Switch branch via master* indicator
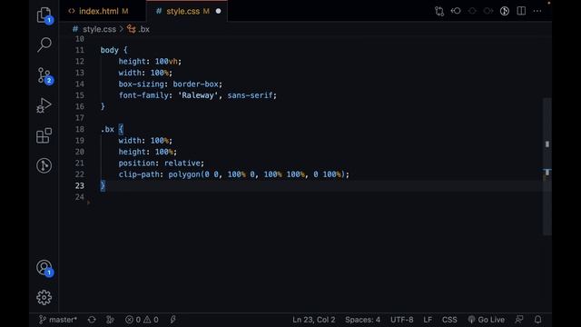The width and height of the screenshot is (581, 327). (58, 320)
